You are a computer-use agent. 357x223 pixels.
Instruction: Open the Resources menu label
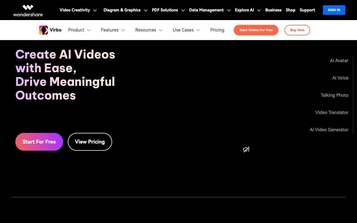click(x=146, y=30)
